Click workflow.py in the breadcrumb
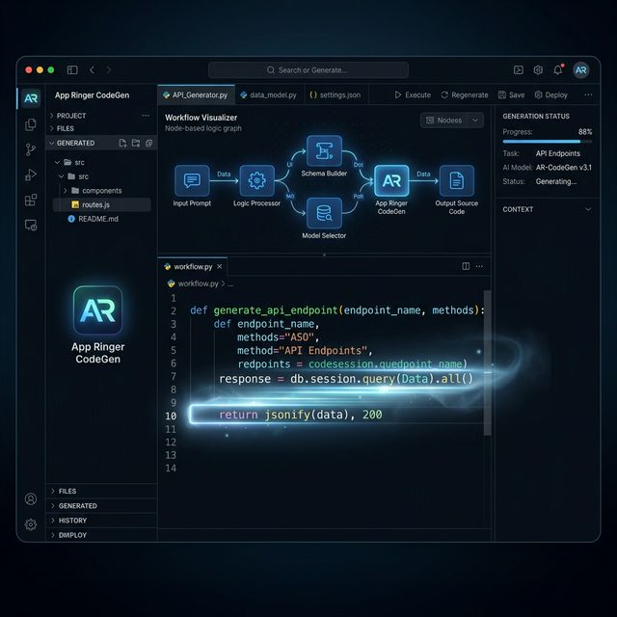This screenshot has width=617, height=617. coord(198,283)
